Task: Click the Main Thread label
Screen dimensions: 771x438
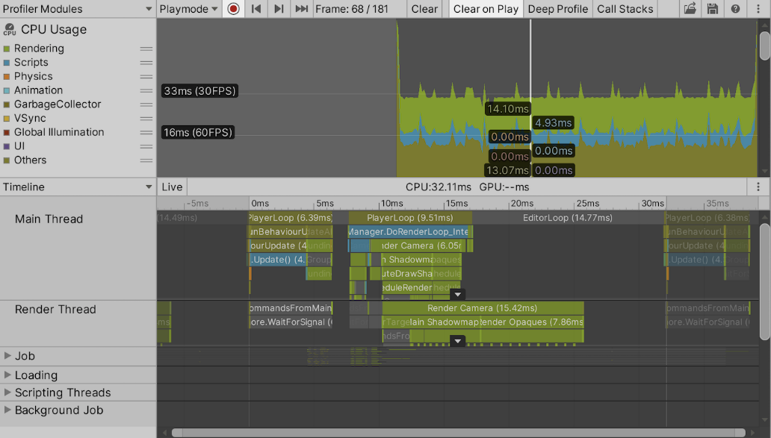Action: (49, 219)
